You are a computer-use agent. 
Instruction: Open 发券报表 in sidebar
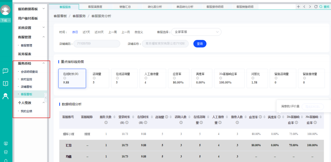pyautogui.click(x=25, y=54)
